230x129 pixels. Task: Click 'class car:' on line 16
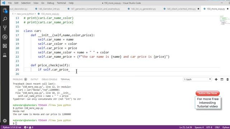pos(33,31)
